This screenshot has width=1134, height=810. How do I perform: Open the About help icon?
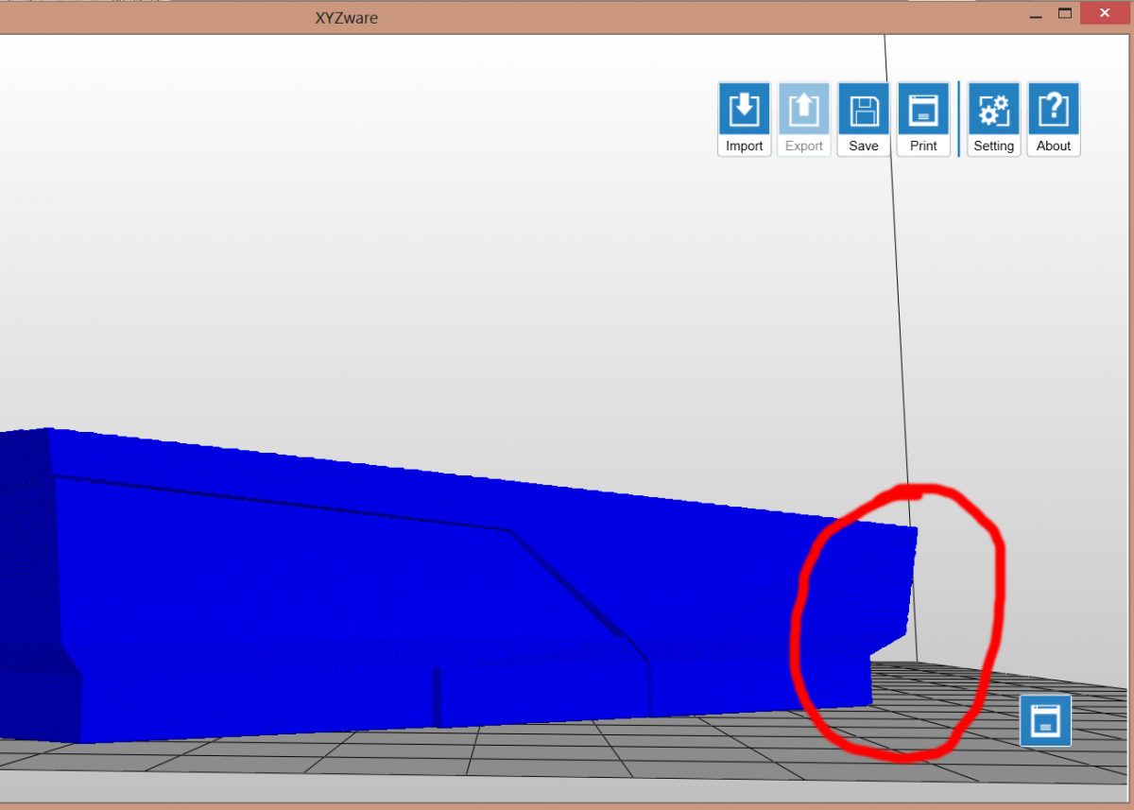[1054, 119]
